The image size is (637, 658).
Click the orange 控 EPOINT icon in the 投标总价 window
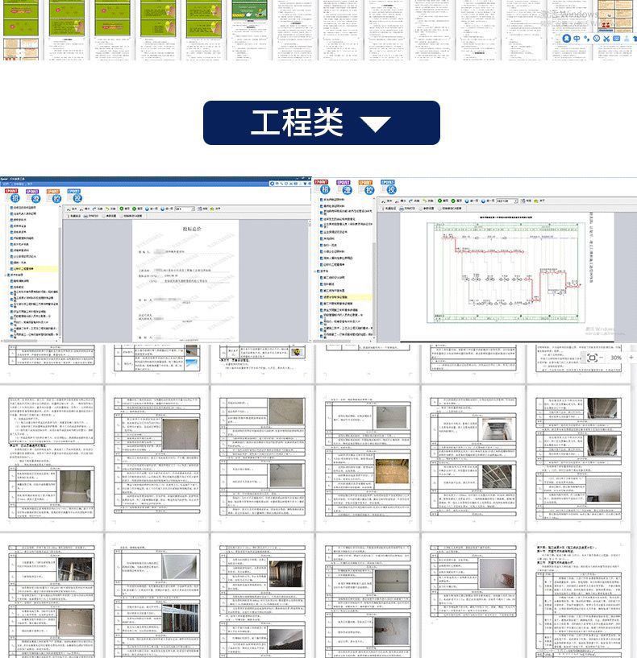[54, 196]
